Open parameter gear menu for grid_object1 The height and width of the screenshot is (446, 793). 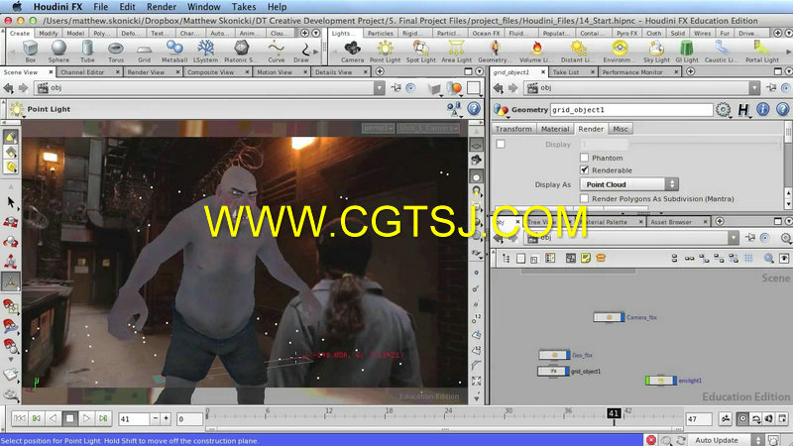(x=724, y=109)
